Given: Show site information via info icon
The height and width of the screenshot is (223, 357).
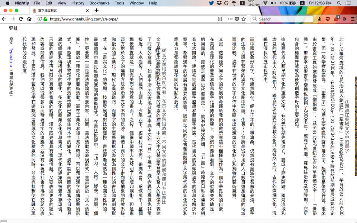Looking at the screenshot, I should point(39,19).
